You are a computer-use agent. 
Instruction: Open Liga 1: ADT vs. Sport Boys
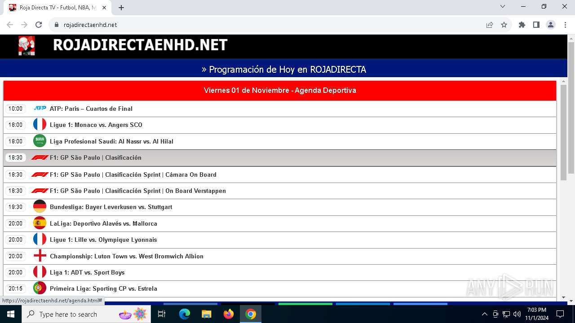point(87,272)
